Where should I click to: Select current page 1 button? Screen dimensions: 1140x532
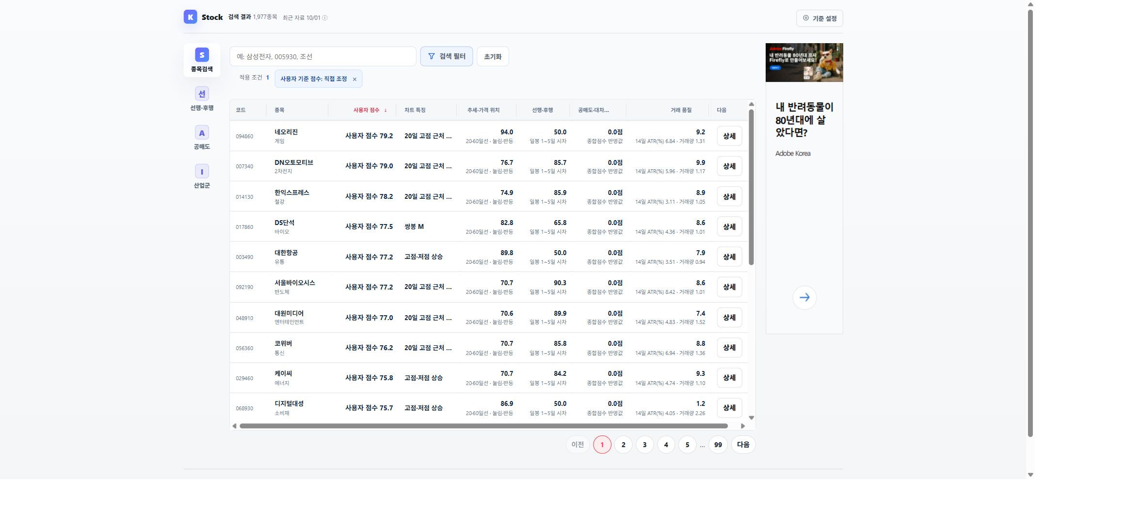tap(602, 445)
